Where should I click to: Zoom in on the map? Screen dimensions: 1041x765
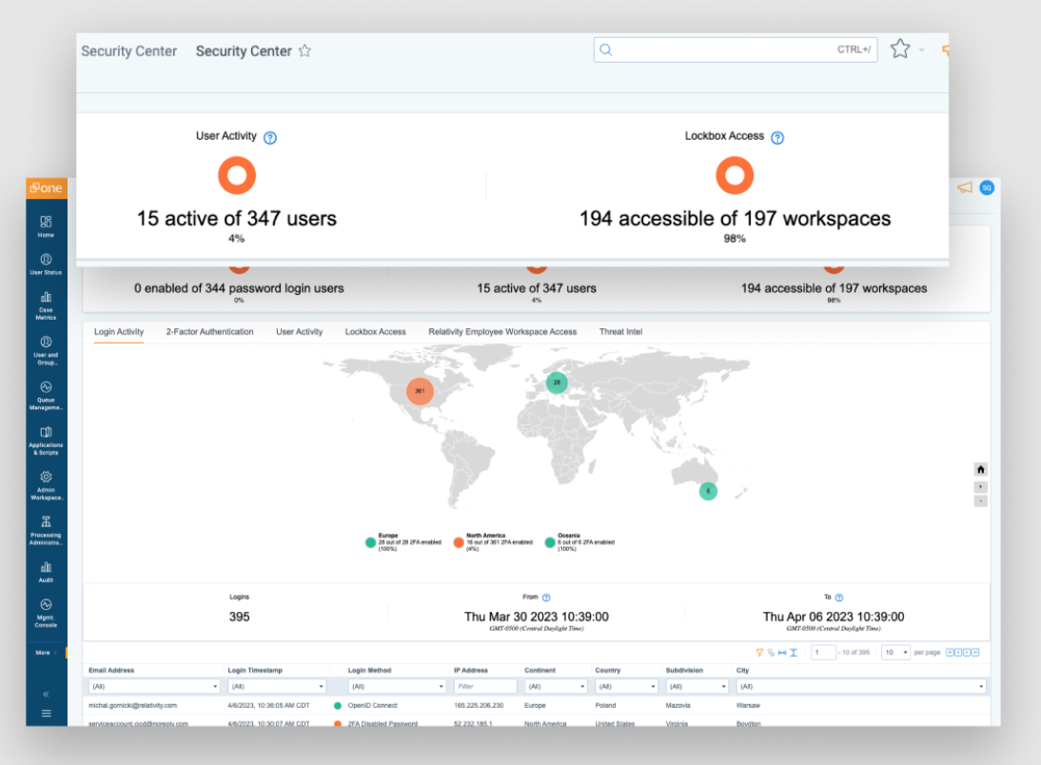pos(981,487)
